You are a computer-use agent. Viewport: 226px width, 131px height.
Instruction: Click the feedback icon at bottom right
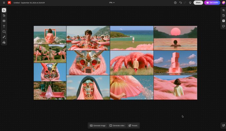pos(224,125)
